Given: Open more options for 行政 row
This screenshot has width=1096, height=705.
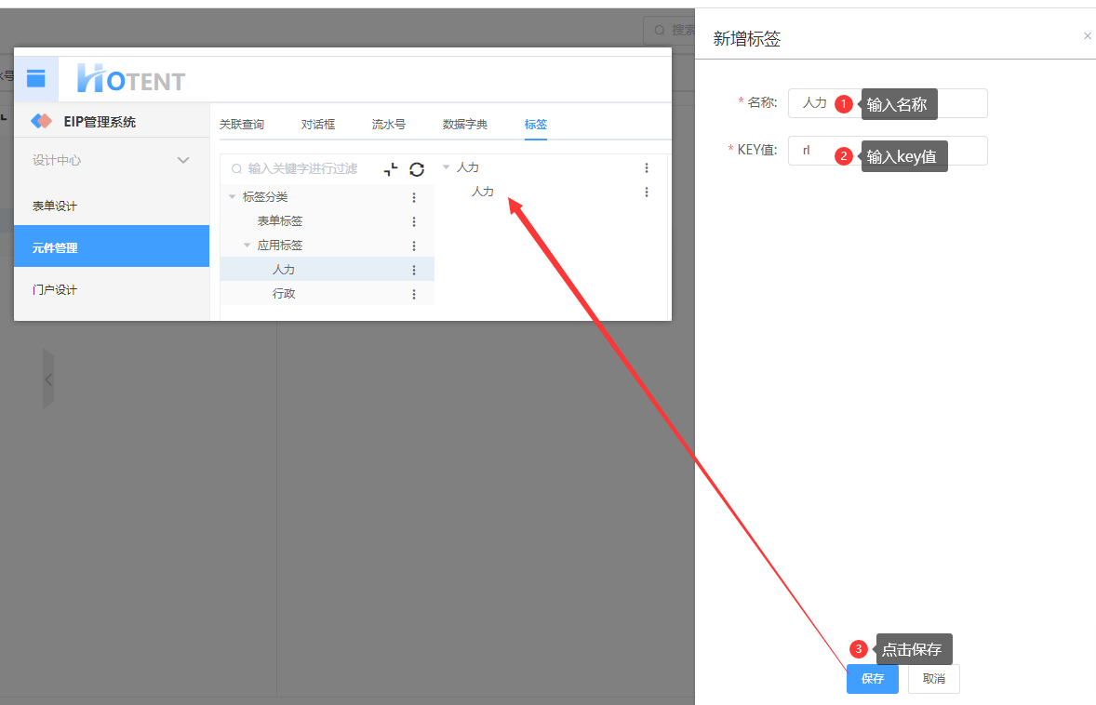Looking at the screenshot, I should point(414,294).
